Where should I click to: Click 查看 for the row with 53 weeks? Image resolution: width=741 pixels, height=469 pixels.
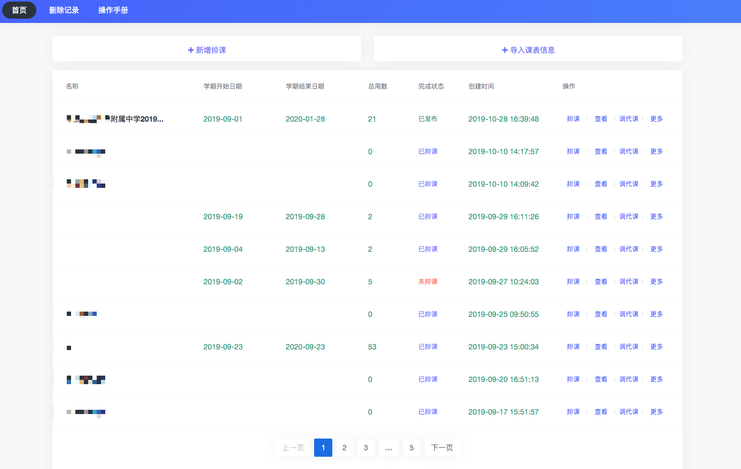coord(601,347)
